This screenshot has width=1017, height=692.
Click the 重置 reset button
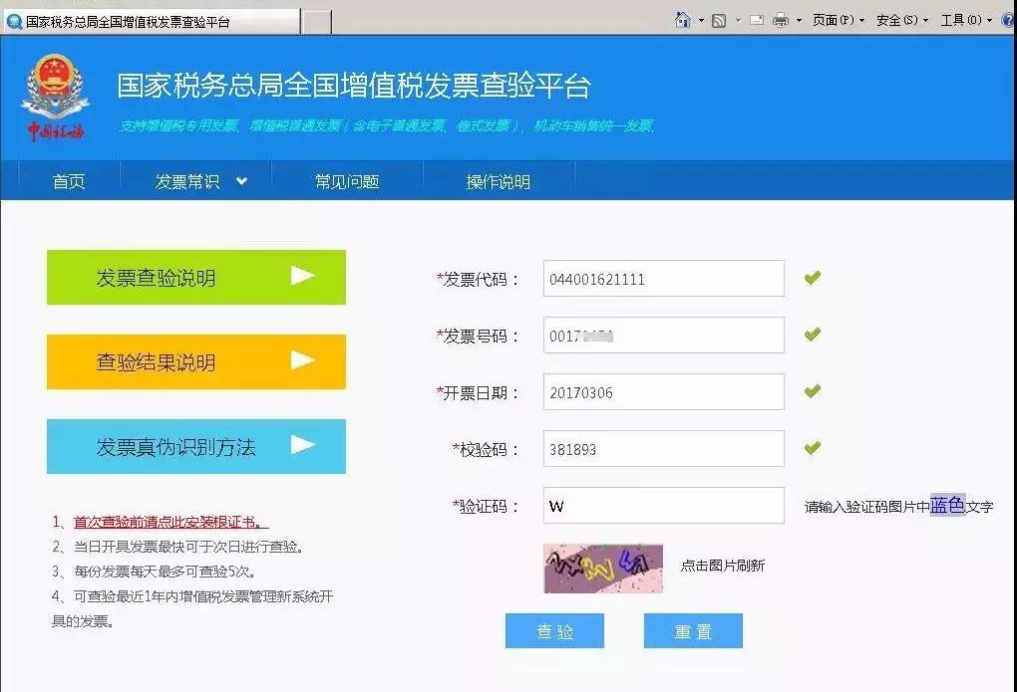692,630
